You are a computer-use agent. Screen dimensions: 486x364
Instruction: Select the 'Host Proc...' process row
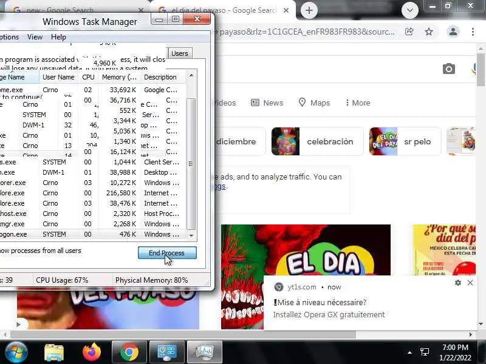pos(93,214)
